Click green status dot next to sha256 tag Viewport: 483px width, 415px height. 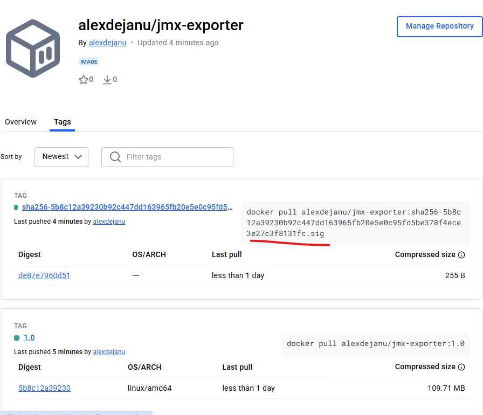coord(16,207)
